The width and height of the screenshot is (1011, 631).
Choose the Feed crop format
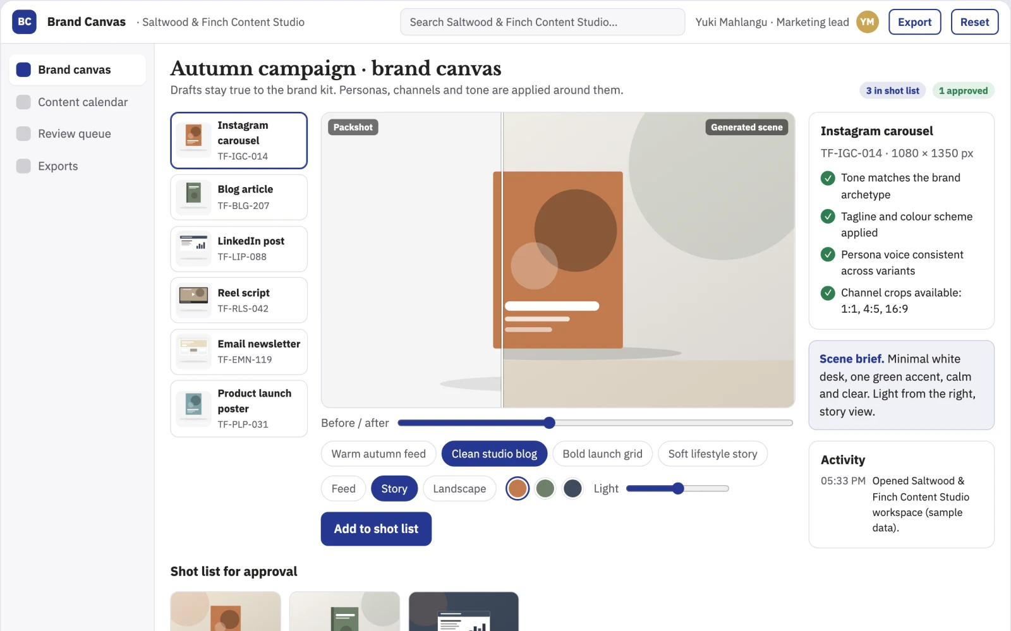343,488
